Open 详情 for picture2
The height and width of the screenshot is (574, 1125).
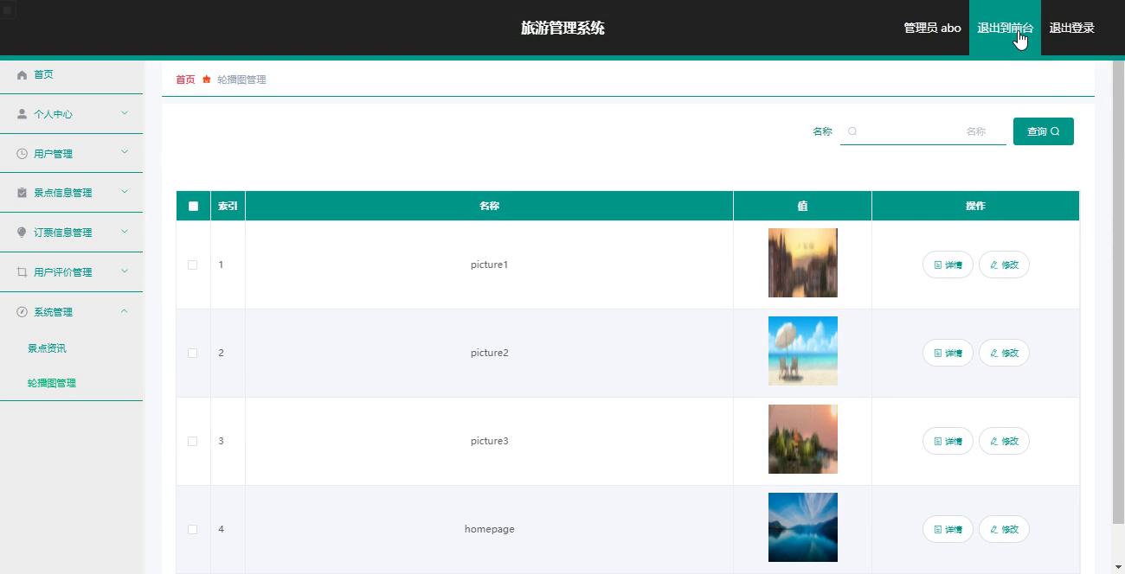click(x=948, y=353)
